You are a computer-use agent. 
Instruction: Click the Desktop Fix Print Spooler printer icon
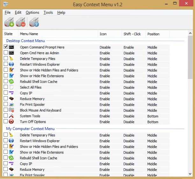pos(11,104)
